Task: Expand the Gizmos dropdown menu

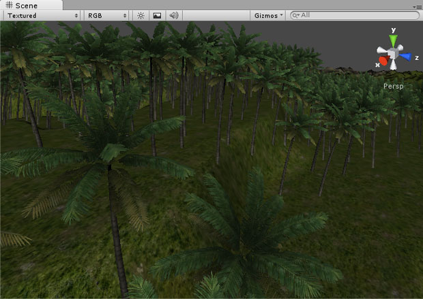Action: coord(268,15)
